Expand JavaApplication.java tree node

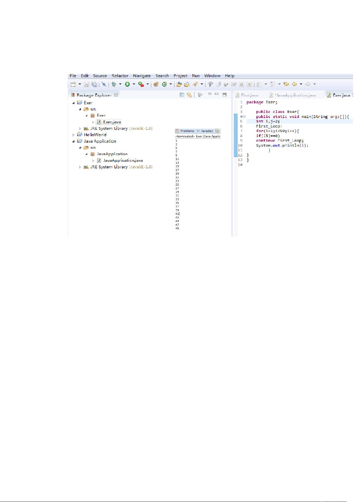tap(93, 161)
